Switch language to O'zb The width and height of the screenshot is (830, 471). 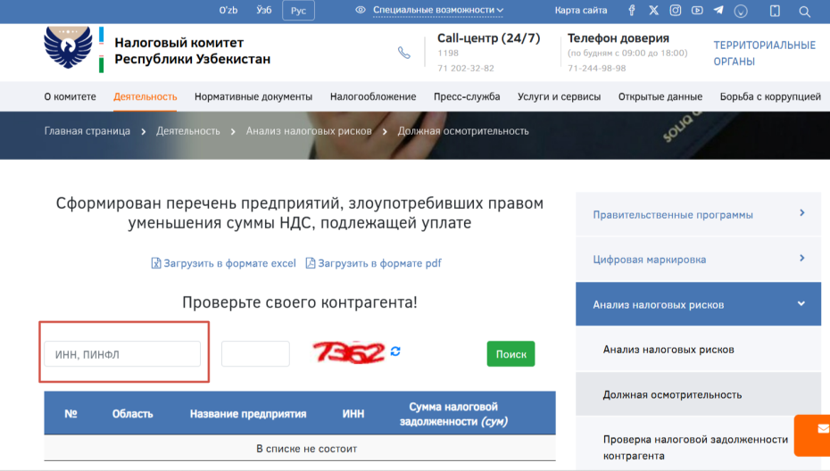point(228,11)
